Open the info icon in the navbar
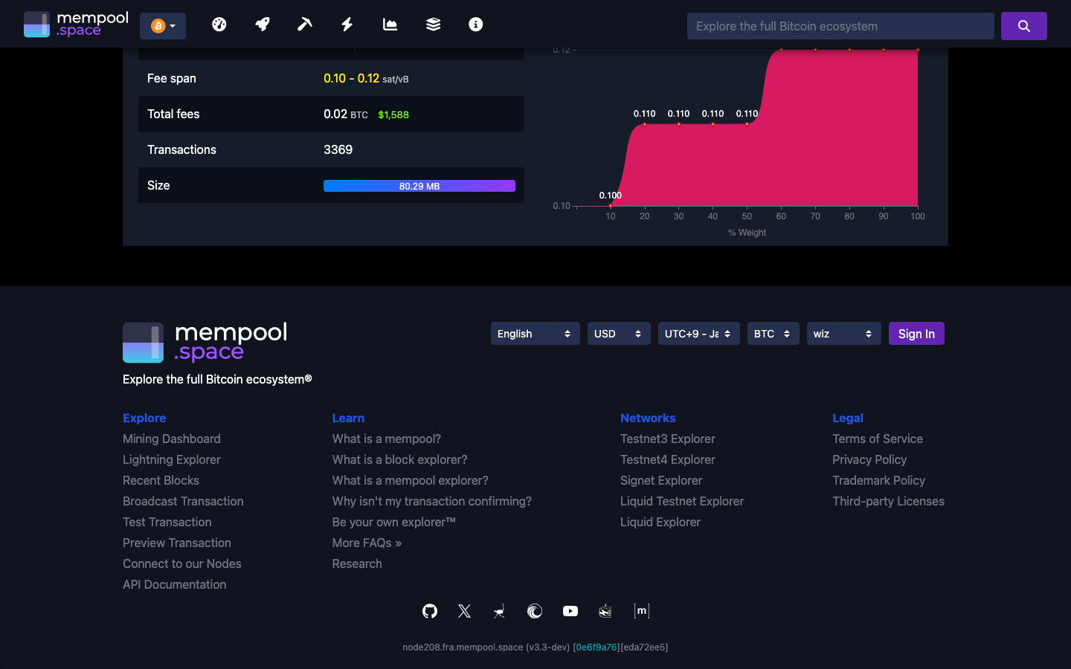This screenshot has width=1071, height=669. pyautogui.click(x=475, y=24)
